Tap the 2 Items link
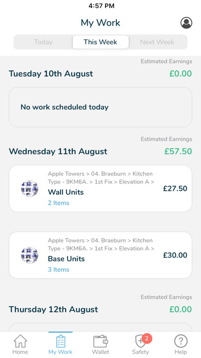Image resolution: width=201 pixels, height=358 pixels. pyautogui.click(x=58, y=203)
